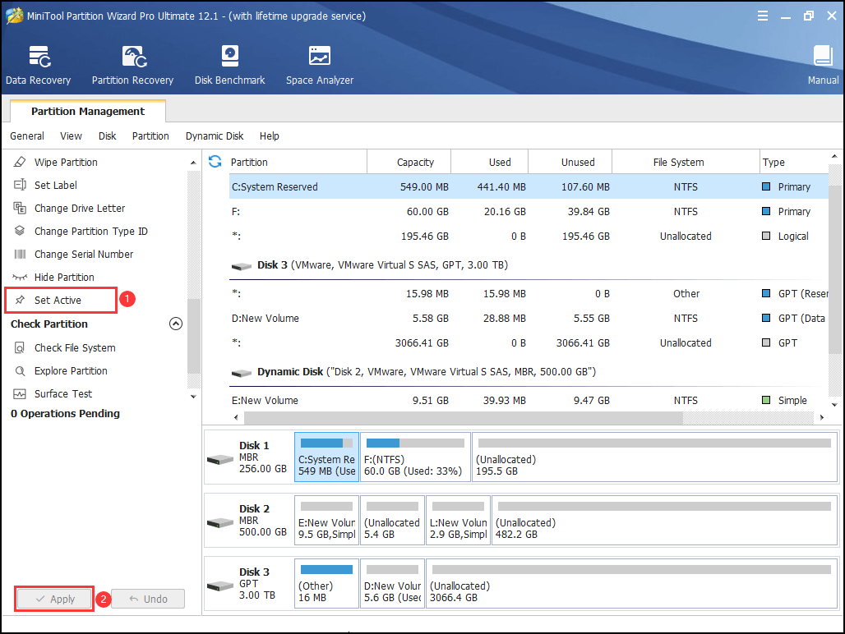Collapse the Check Partition section
The width and height of the screenshot is (845, 634).
(x=176, y=324)
